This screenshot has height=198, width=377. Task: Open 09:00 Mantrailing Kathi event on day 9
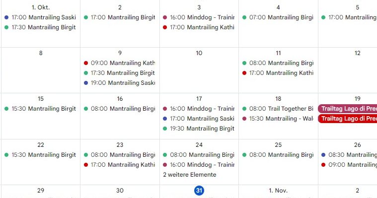click(x=120, y=63)
